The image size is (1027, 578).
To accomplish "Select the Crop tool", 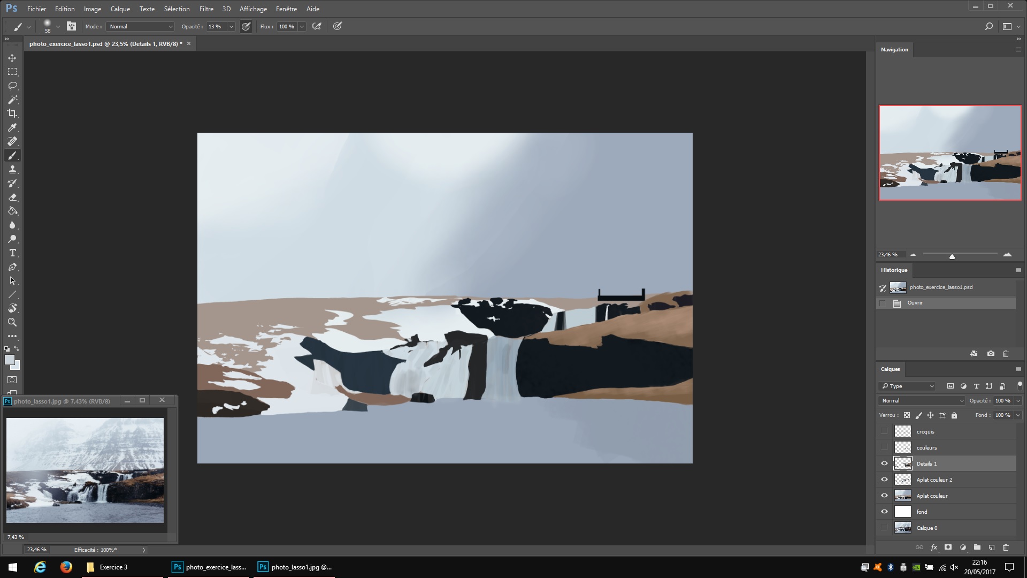I will click(12, 113).
